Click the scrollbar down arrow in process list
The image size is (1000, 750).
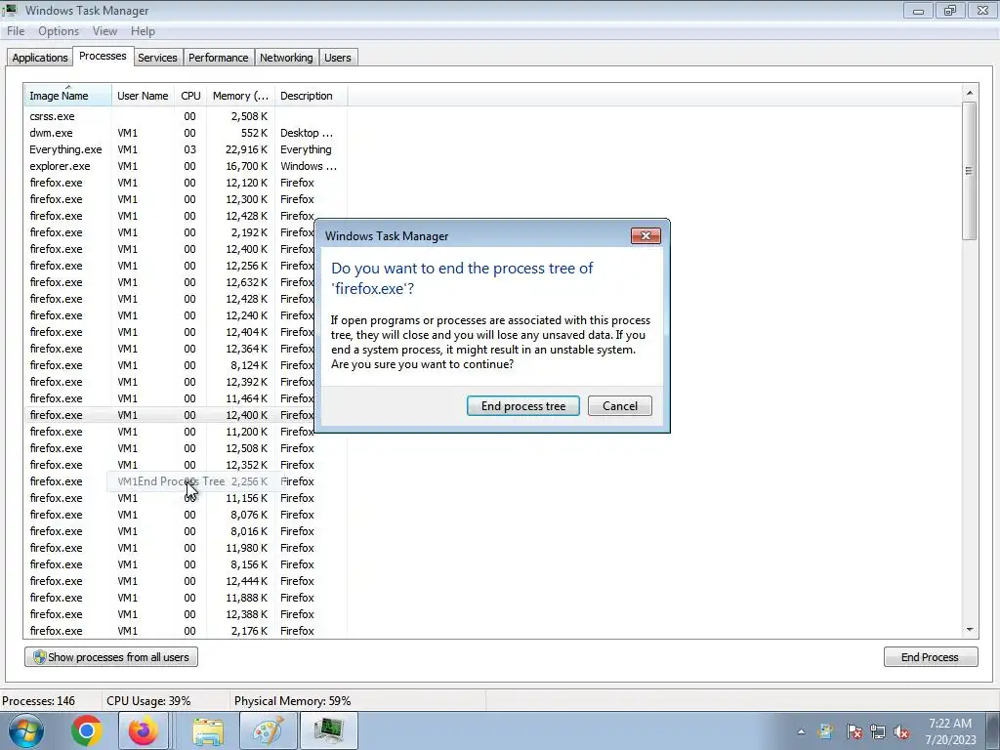970,630
